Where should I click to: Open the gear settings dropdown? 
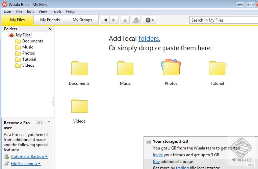click(x=150, y=20)
